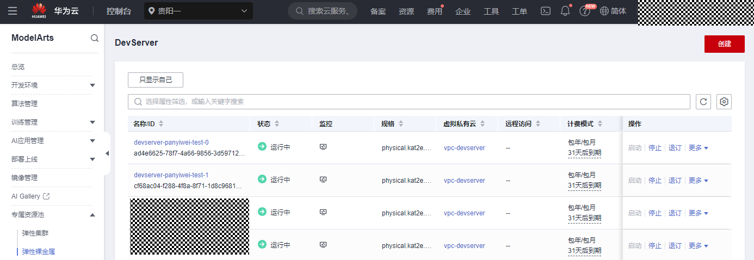Select 弹性集群 in the sidebar
Viewport: 754px width, 260px height.
click(x=39, y=233)
